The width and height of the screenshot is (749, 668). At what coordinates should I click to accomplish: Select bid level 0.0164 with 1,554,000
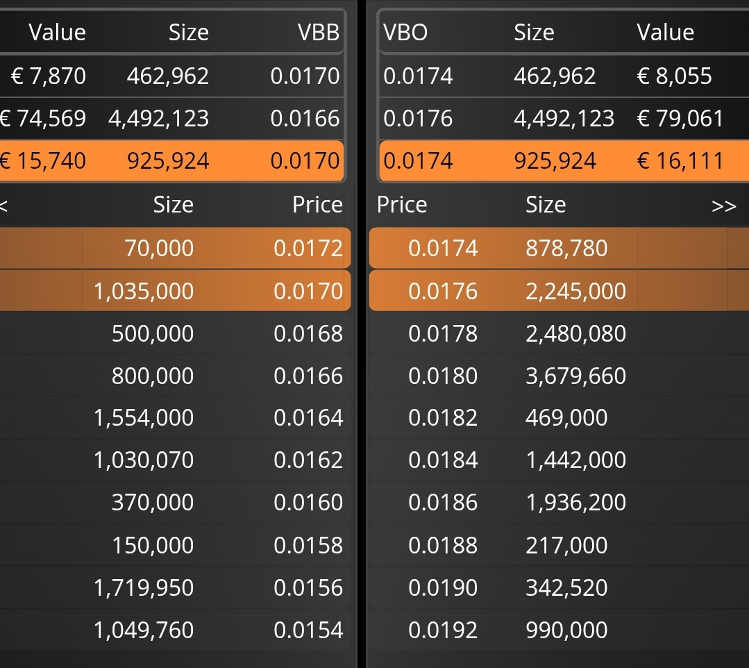[x=176, y=417]
